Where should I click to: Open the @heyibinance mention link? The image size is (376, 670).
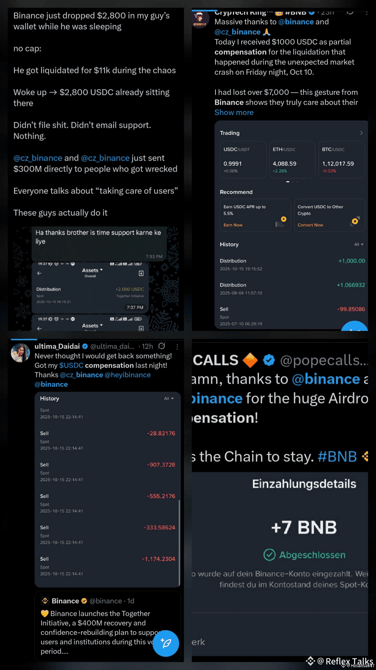coord(128,375)
